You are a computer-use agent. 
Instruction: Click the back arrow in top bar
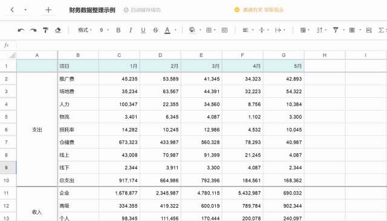12,10
